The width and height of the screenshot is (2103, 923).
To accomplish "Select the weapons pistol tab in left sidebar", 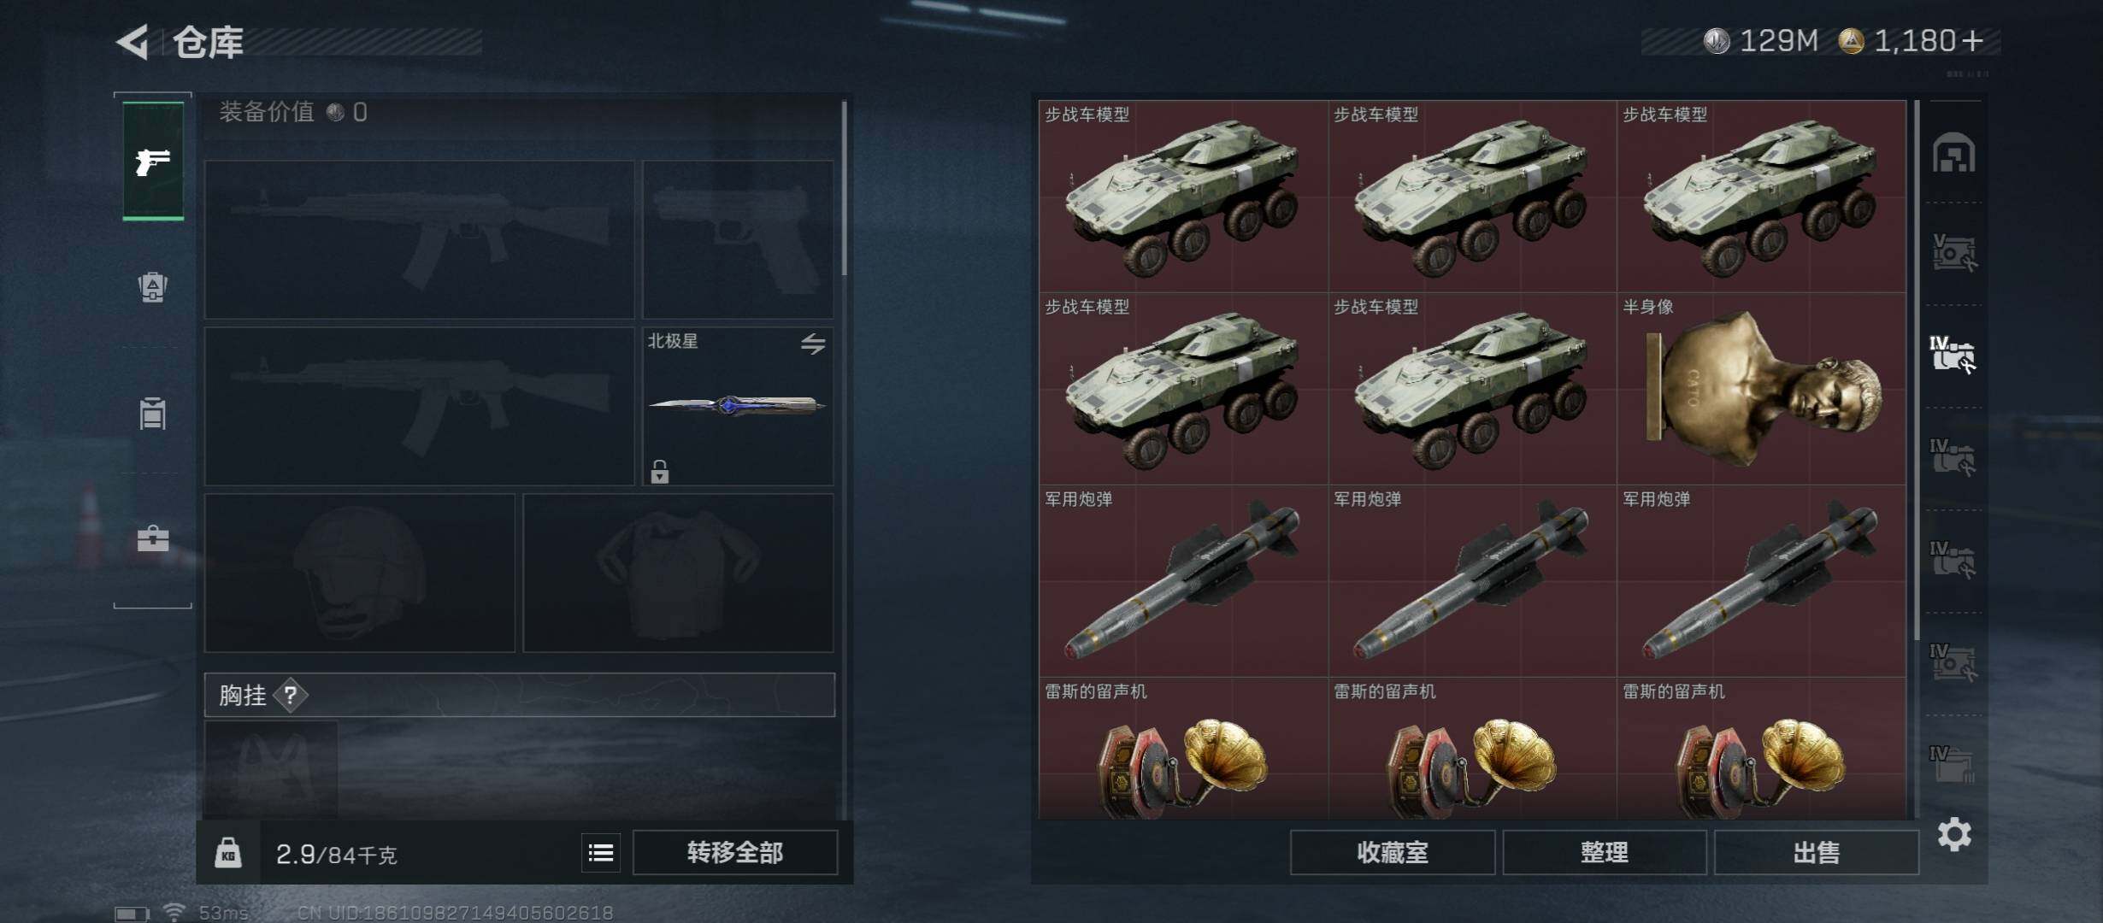I will tap(153, 161).
